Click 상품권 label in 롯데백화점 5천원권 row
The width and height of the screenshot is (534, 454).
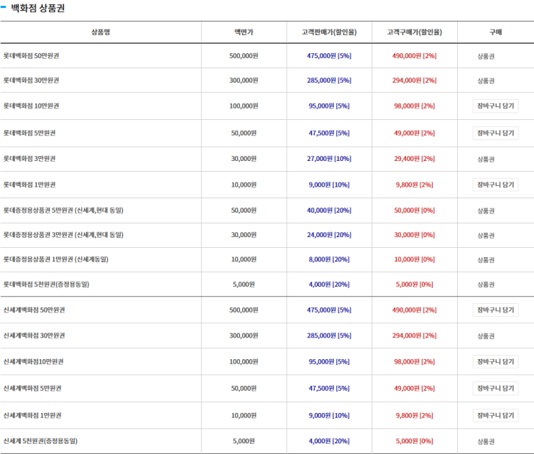tap(486, 284)
